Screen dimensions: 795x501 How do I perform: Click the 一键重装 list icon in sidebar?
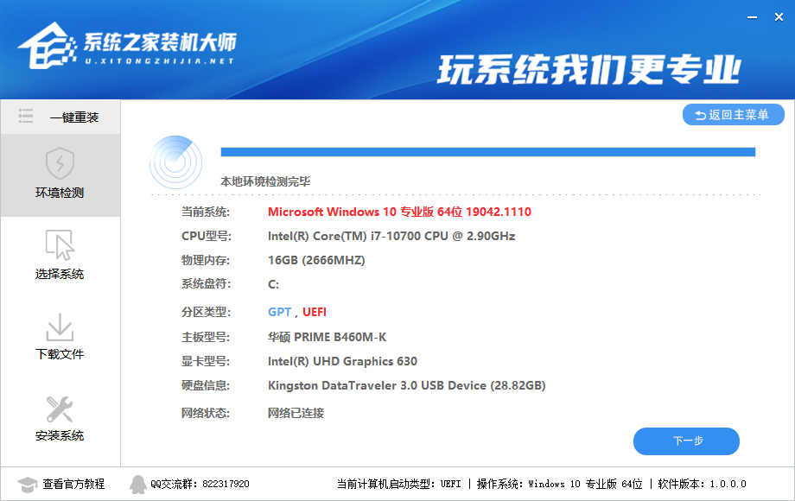click(x=26, y=116)
